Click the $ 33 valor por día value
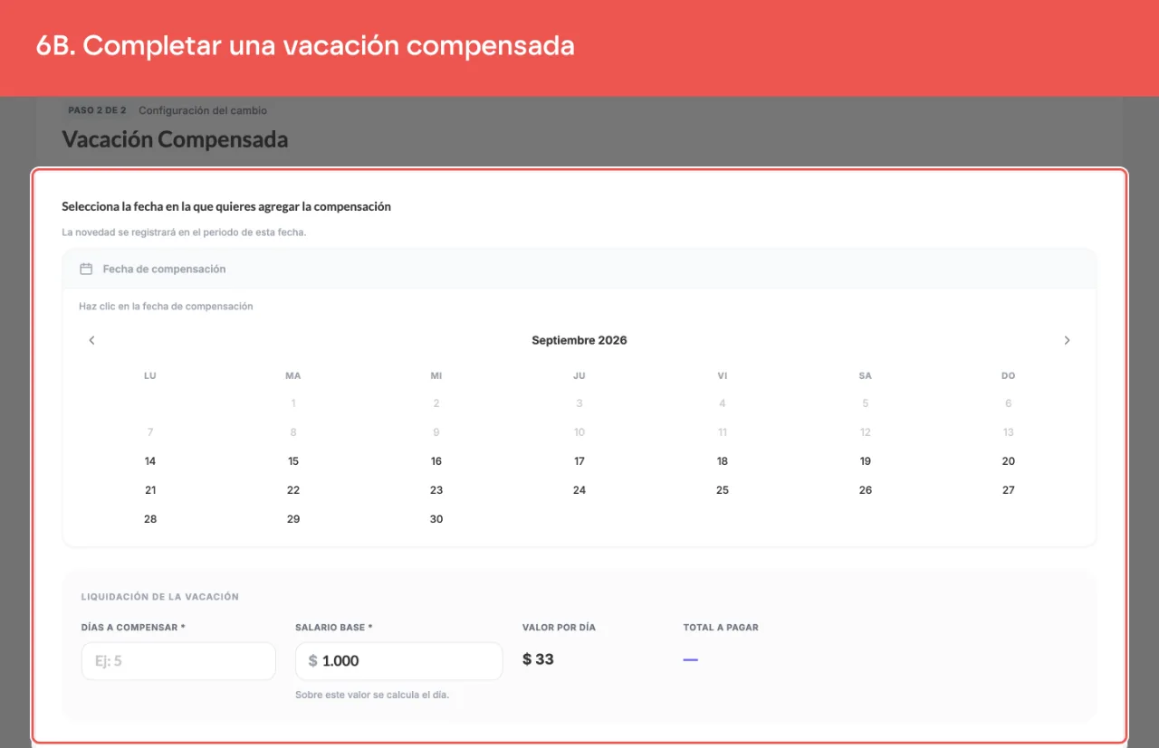This screenshot has height=748, width=1159. [538, 659]
